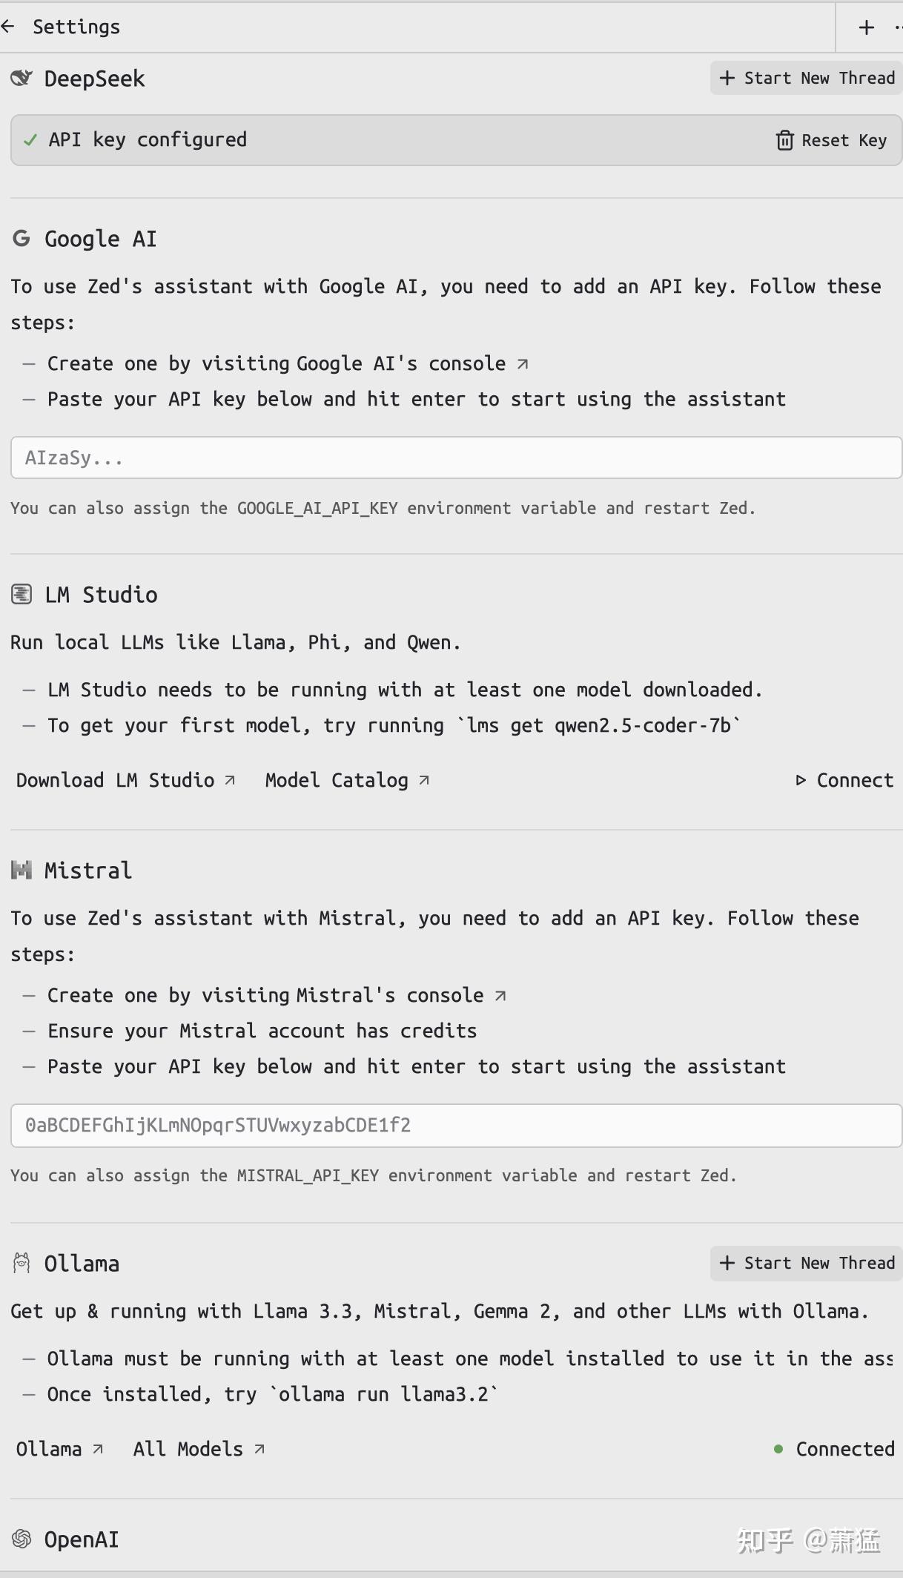Click the back arrow beside Settings
Viewport: 903px width, 1578px height.
tap(8, 27)
